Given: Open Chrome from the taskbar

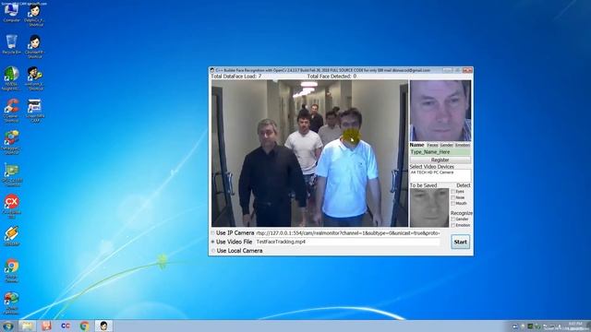Looking at the screenshot, I should coord(85,326).
